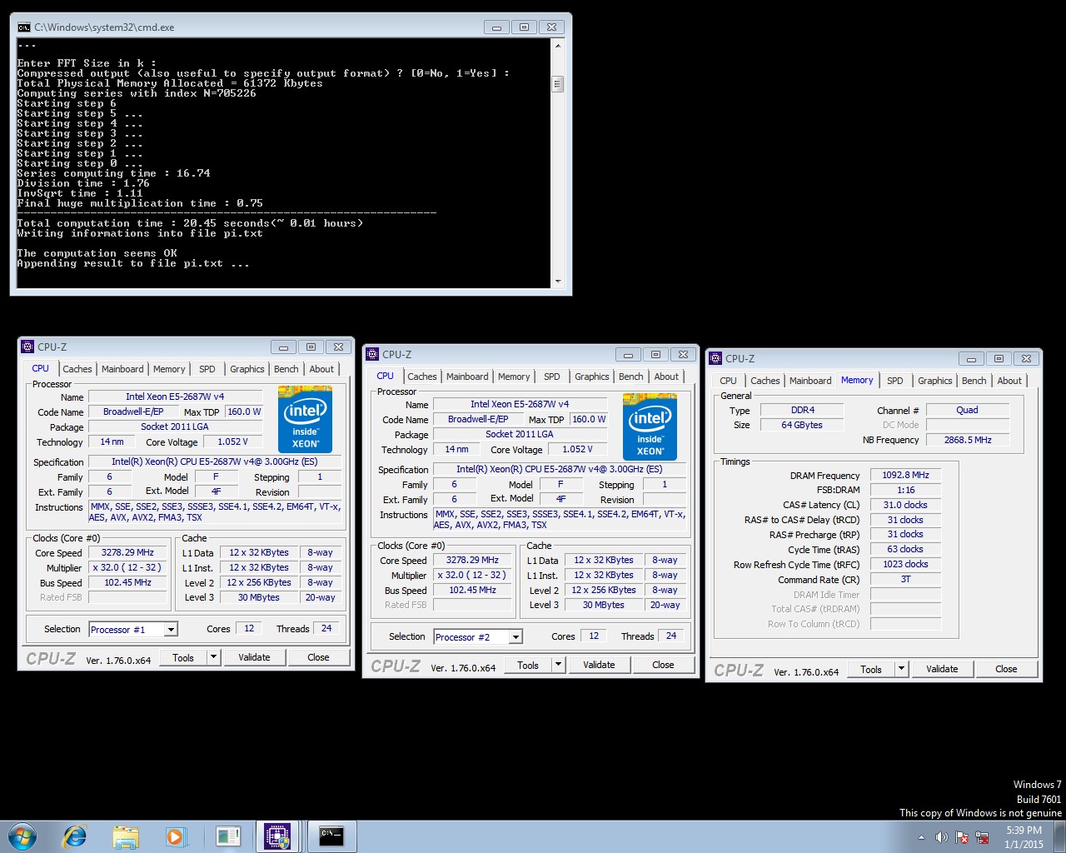This screenshot has height=853, width=1066.
Task: Click Core Speed value in Processor #1 window
Action: [127, 552]
